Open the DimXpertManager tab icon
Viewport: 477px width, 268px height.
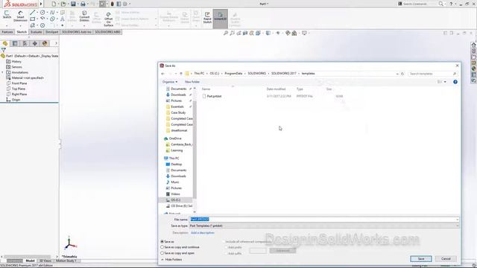point(35,43)
